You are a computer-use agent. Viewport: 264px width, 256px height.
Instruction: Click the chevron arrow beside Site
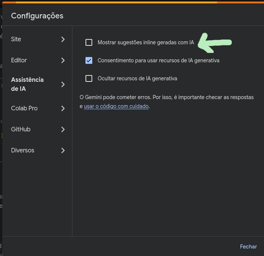(63, 39)
